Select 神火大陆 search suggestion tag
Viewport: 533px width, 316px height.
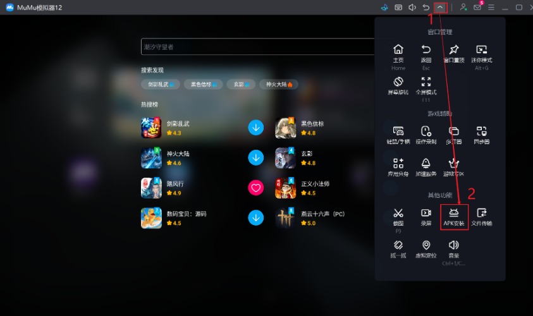(279, 84)
